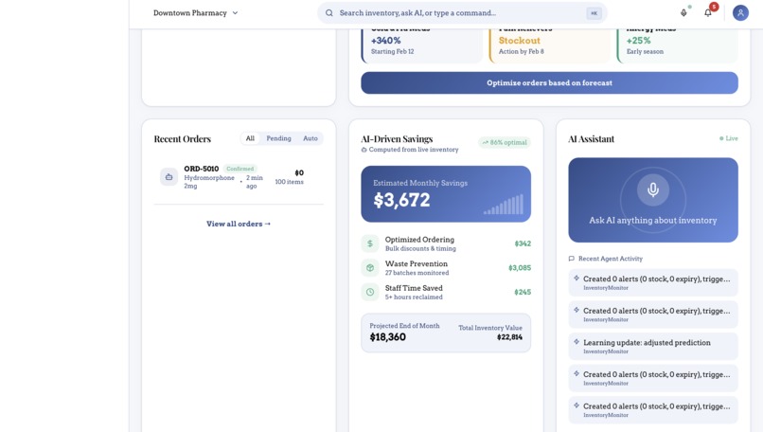This screenshot has height=432, width=763.
Task: Click the 86% optimal trend badge
Action: pyautogui.click(x=505, y=142)
